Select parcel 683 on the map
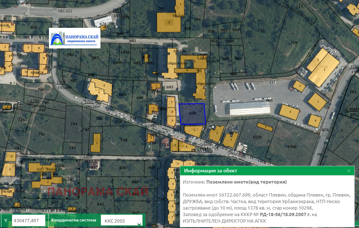This screenshot has width=359, height=228. 95,58
